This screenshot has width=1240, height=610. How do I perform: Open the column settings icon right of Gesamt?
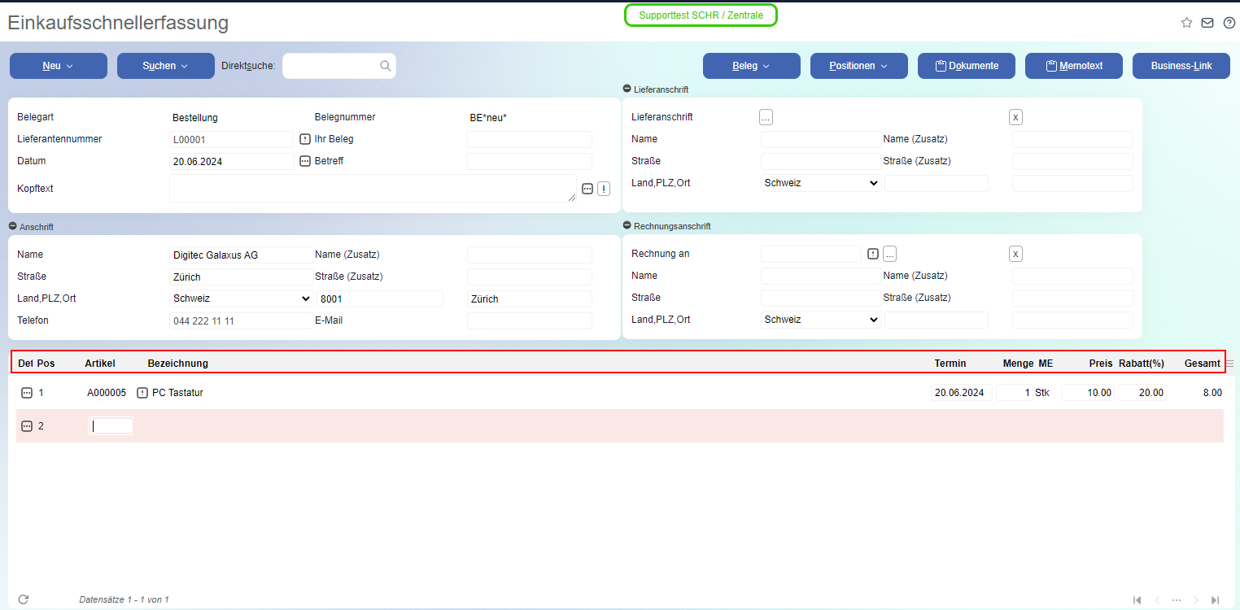coord(1229,364)
